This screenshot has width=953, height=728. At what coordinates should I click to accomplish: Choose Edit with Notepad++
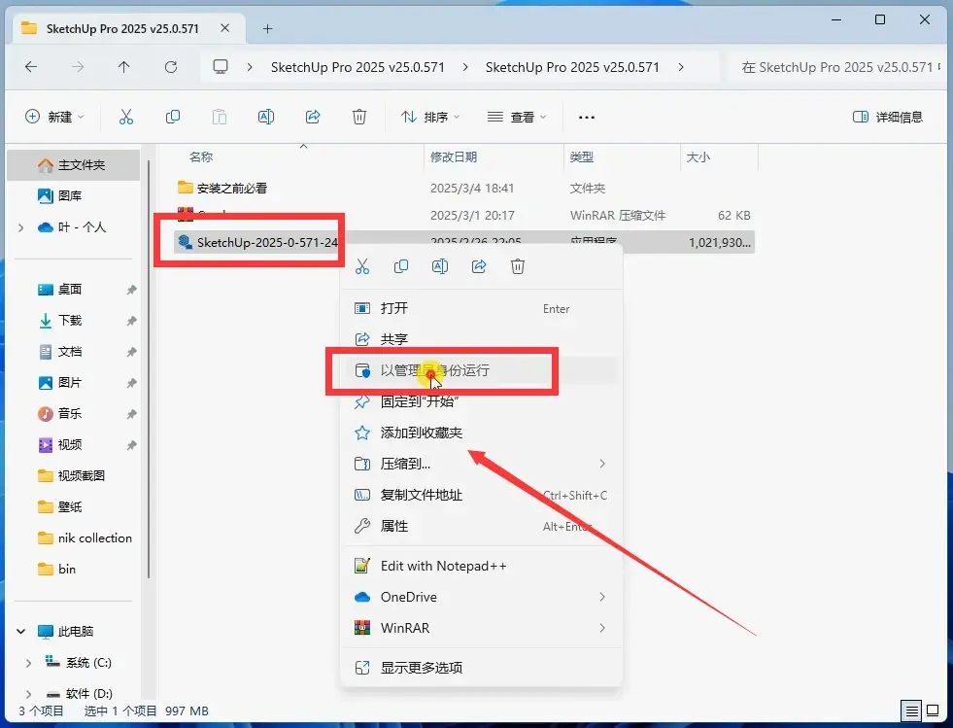pos(482,567)
